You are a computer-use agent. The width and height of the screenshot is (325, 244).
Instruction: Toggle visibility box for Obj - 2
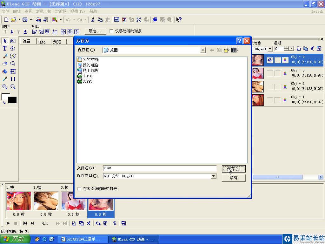pos(270,86)
